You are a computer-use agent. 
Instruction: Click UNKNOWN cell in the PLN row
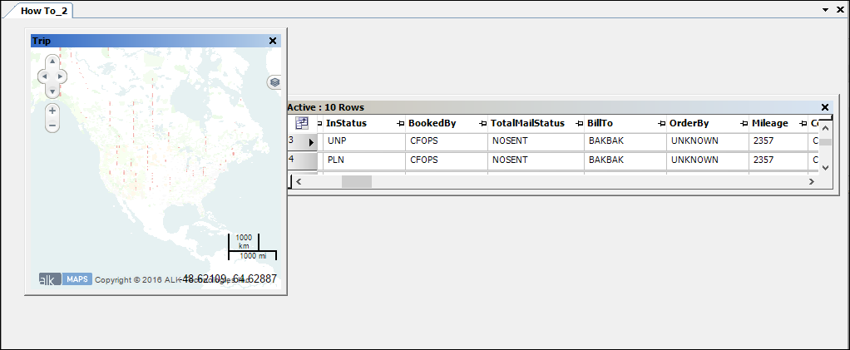[x=708, y=160]
